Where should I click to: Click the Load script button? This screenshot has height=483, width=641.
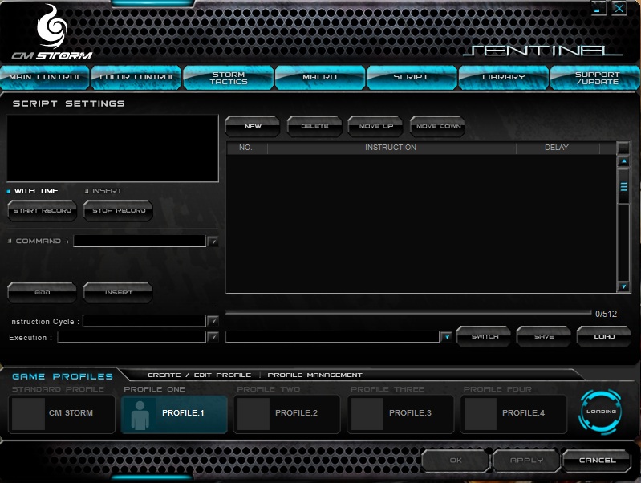tap(604, 337)
